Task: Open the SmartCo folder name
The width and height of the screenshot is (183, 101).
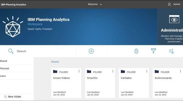Action: 92,78
